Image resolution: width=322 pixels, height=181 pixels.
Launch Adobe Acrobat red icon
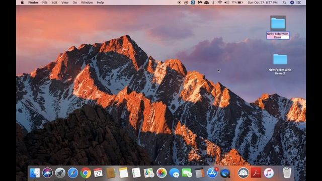[256, 173]
